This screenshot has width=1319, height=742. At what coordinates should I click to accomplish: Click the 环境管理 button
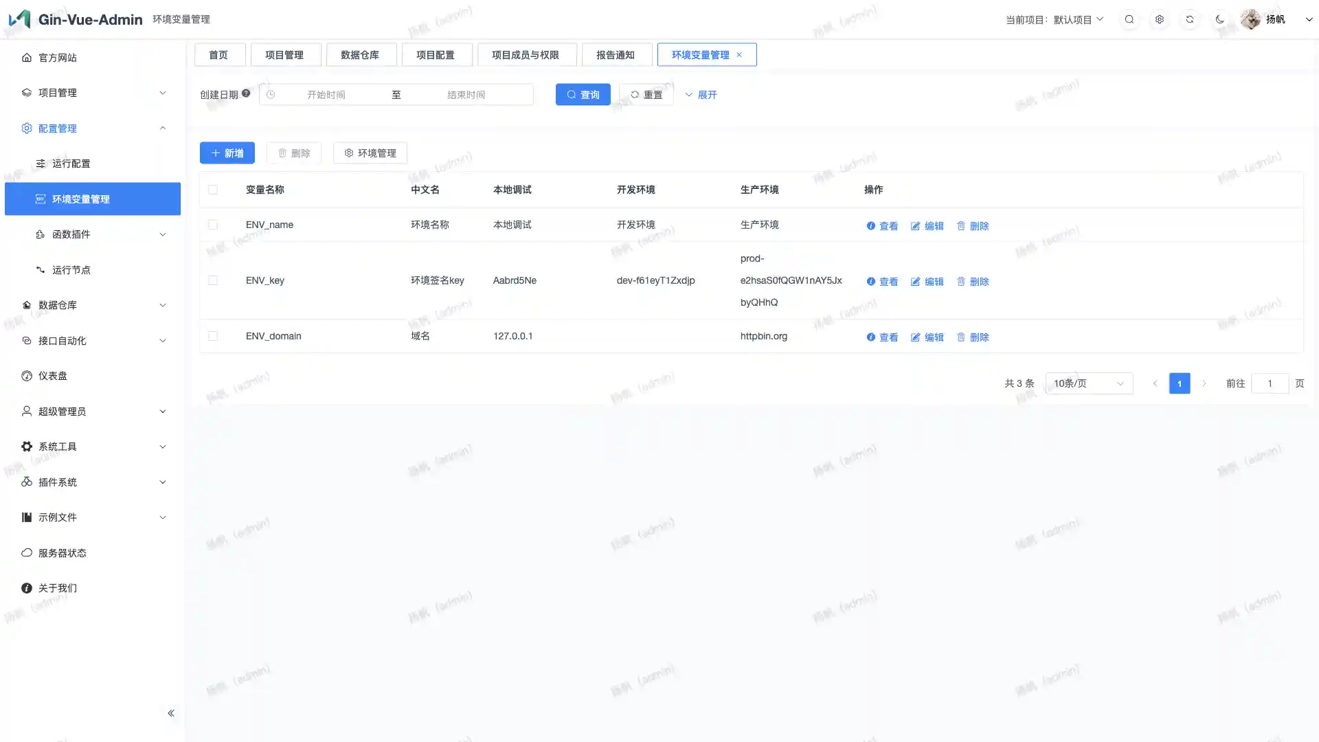(370, 153)
